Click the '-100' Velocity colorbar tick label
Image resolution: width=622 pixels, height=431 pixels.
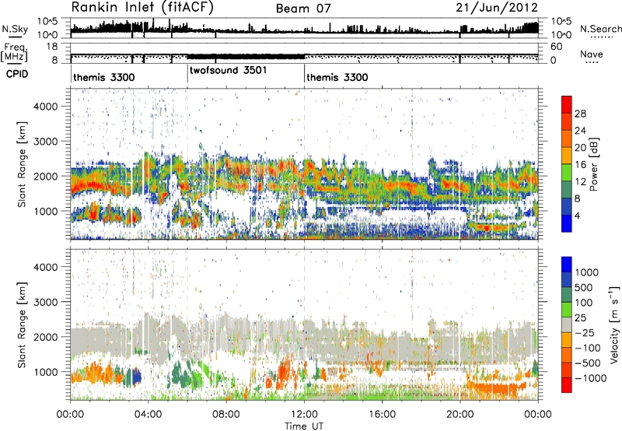tap(588, 348)
